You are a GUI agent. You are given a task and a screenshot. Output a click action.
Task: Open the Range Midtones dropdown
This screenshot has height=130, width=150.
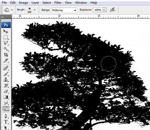pos(64,10)
